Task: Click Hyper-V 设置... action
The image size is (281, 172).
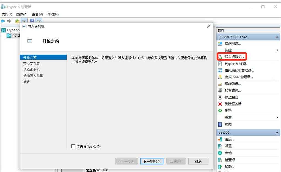Action: tap(236, 64)
